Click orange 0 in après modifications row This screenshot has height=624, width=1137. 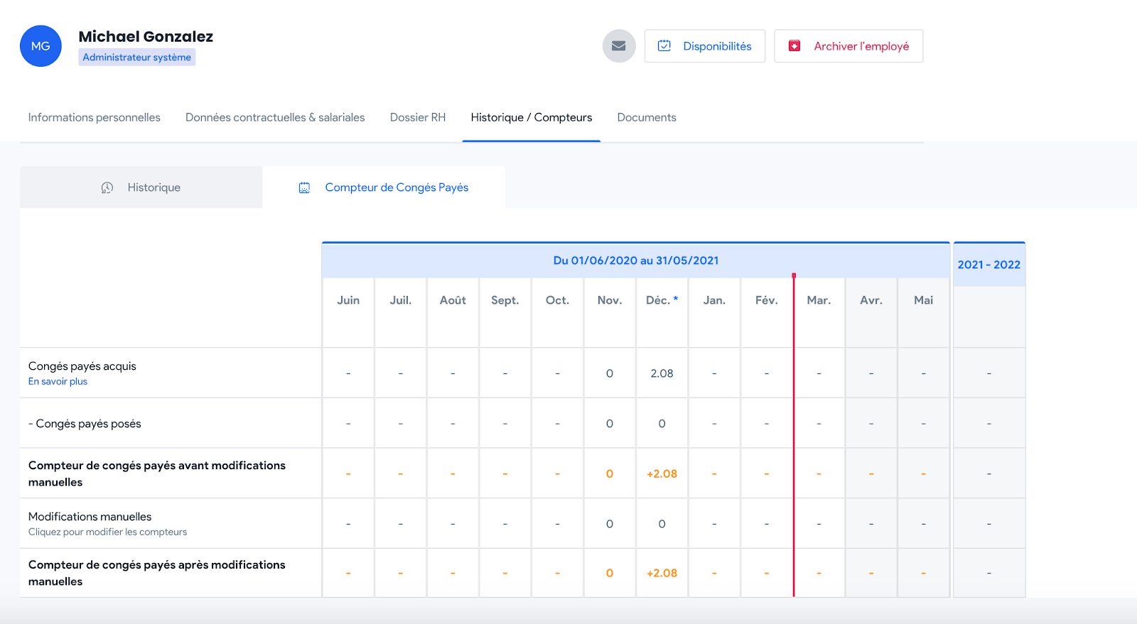click(610, 574)
